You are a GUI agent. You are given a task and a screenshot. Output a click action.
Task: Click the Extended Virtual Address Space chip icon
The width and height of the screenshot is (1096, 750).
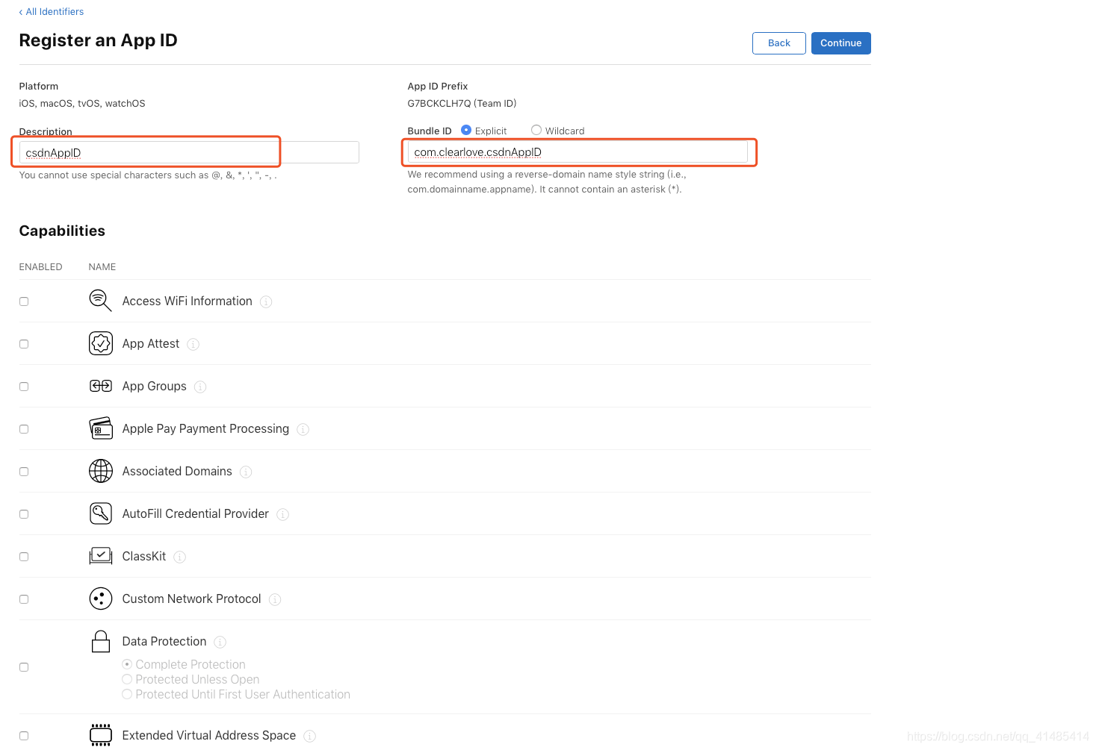(x=100, y=735)
